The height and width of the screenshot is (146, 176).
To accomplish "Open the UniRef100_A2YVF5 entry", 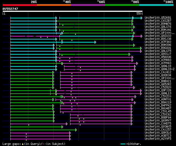I will [x=158, y=139].
